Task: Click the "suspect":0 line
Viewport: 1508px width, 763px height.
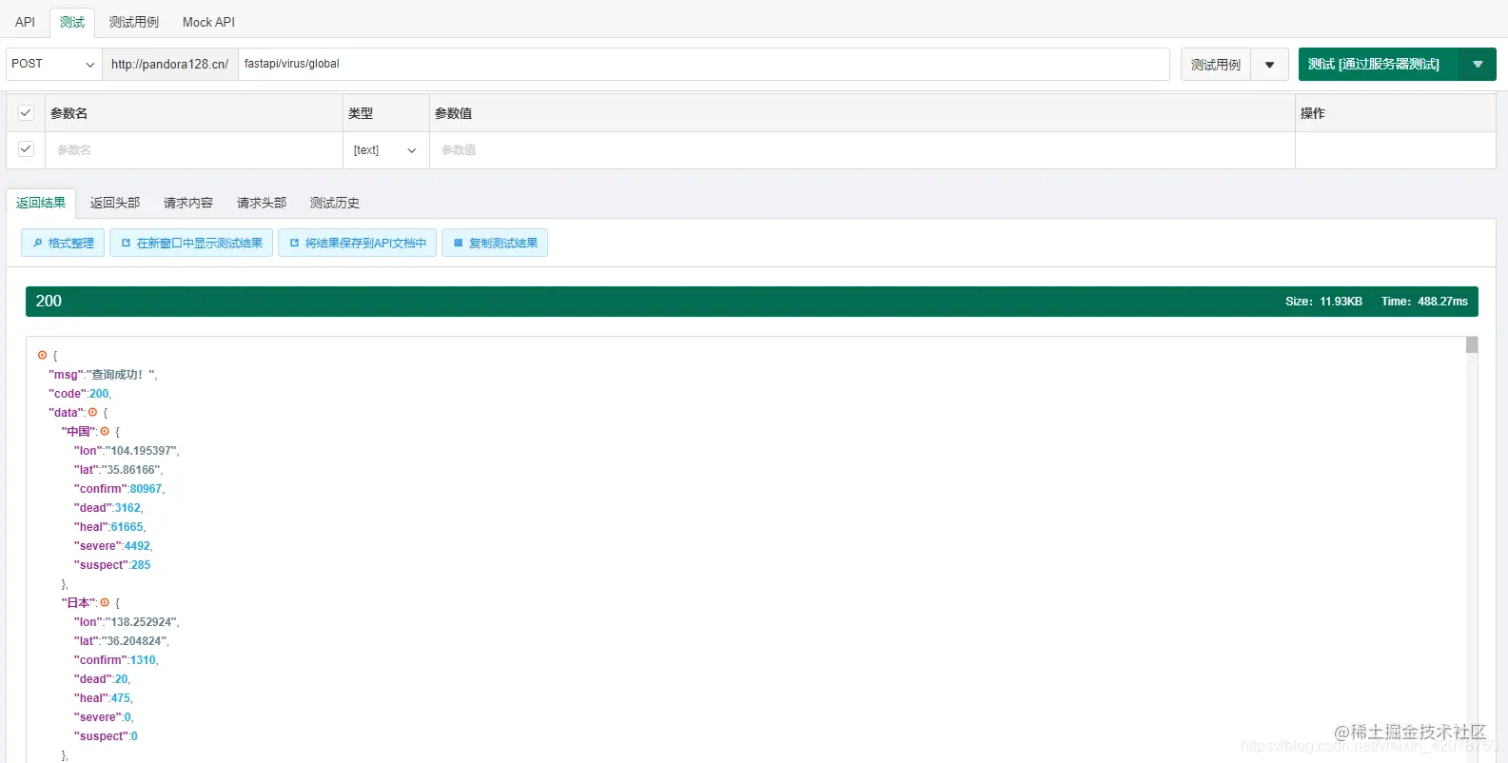Action: click(106, 735)
